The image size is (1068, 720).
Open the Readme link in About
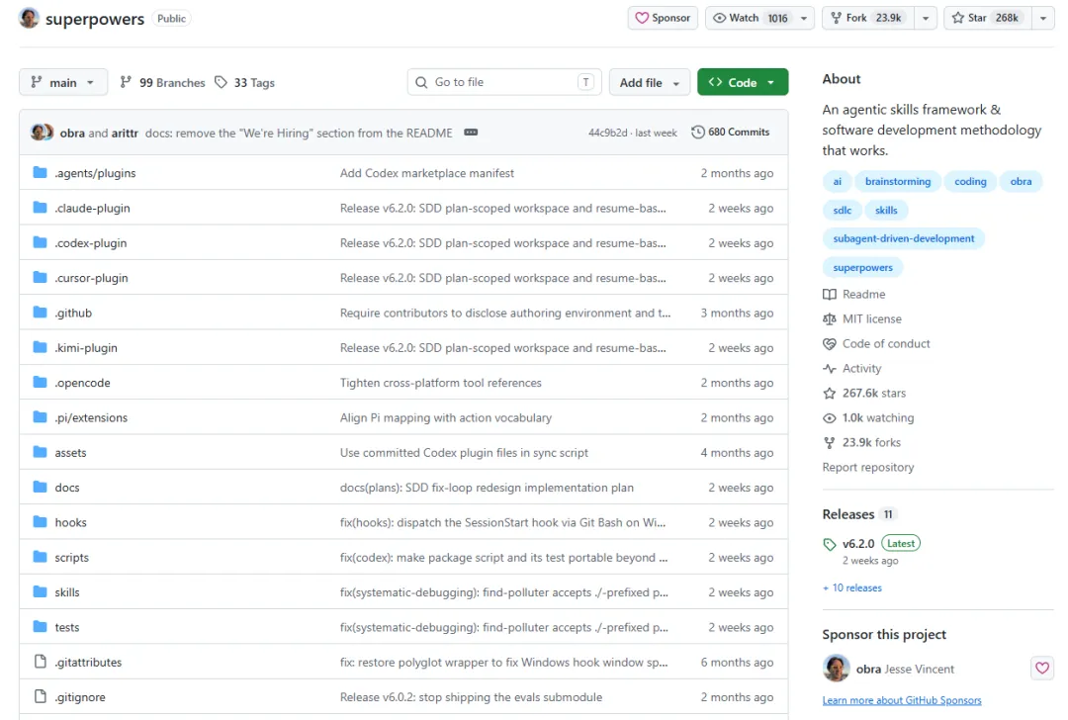pos(854,295)
